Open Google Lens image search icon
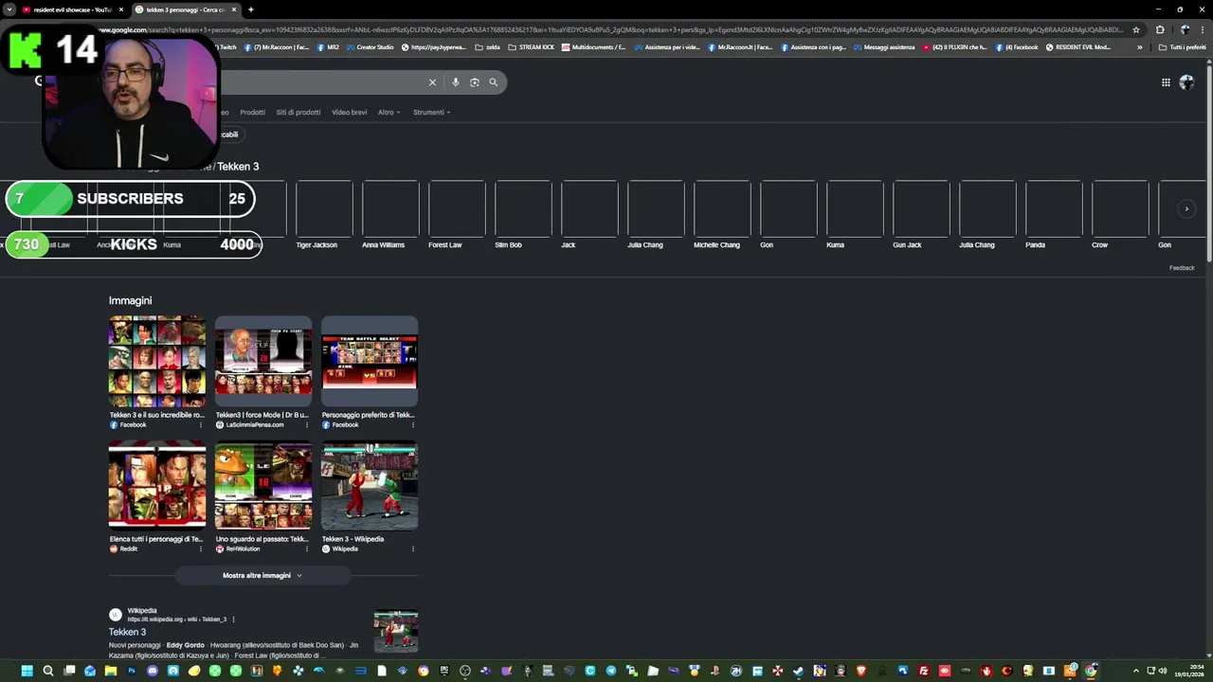This screenshot has width=1213, height=682. click(x=475, y=82)
